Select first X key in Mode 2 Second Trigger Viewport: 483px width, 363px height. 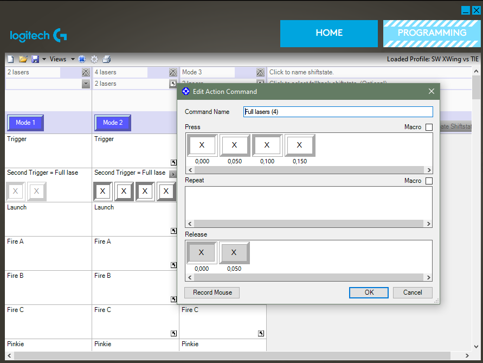pyautogui.click(x=103, y=192)
